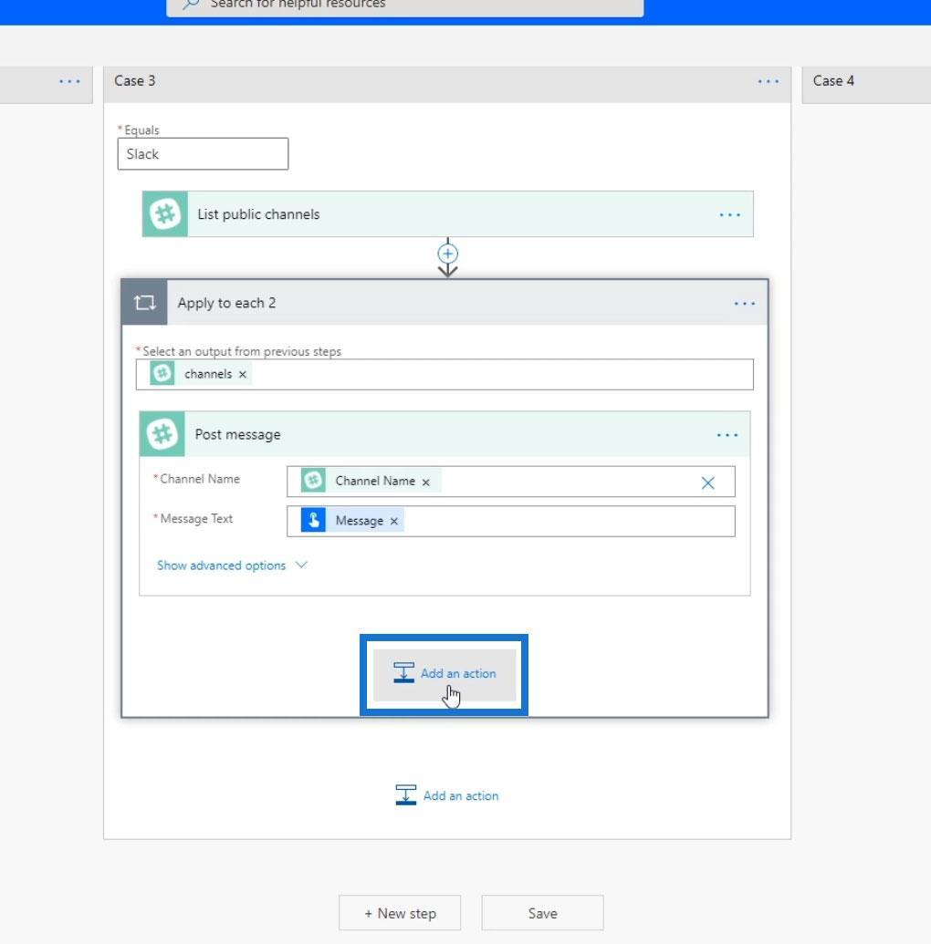Select the Case 3 header title
This screenshot has width=931, height=944.
pos(134,80)
